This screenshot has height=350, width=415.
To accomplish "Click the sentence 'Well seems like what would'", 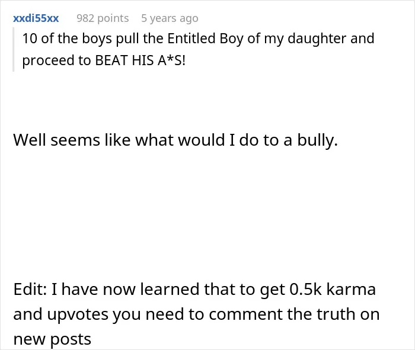I will pyautogui.click(x=119, y=140).
